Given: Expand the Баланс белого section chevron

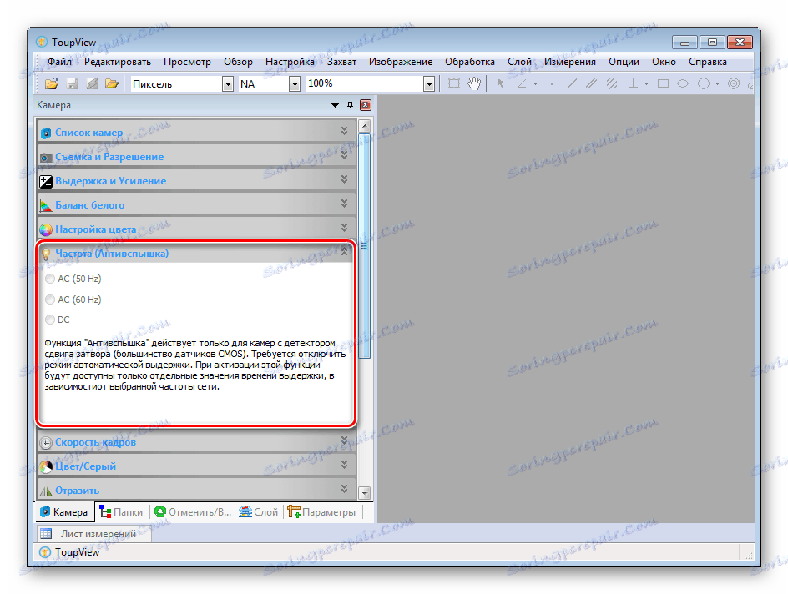Looking at the screenshot, I should click(344, 203).
